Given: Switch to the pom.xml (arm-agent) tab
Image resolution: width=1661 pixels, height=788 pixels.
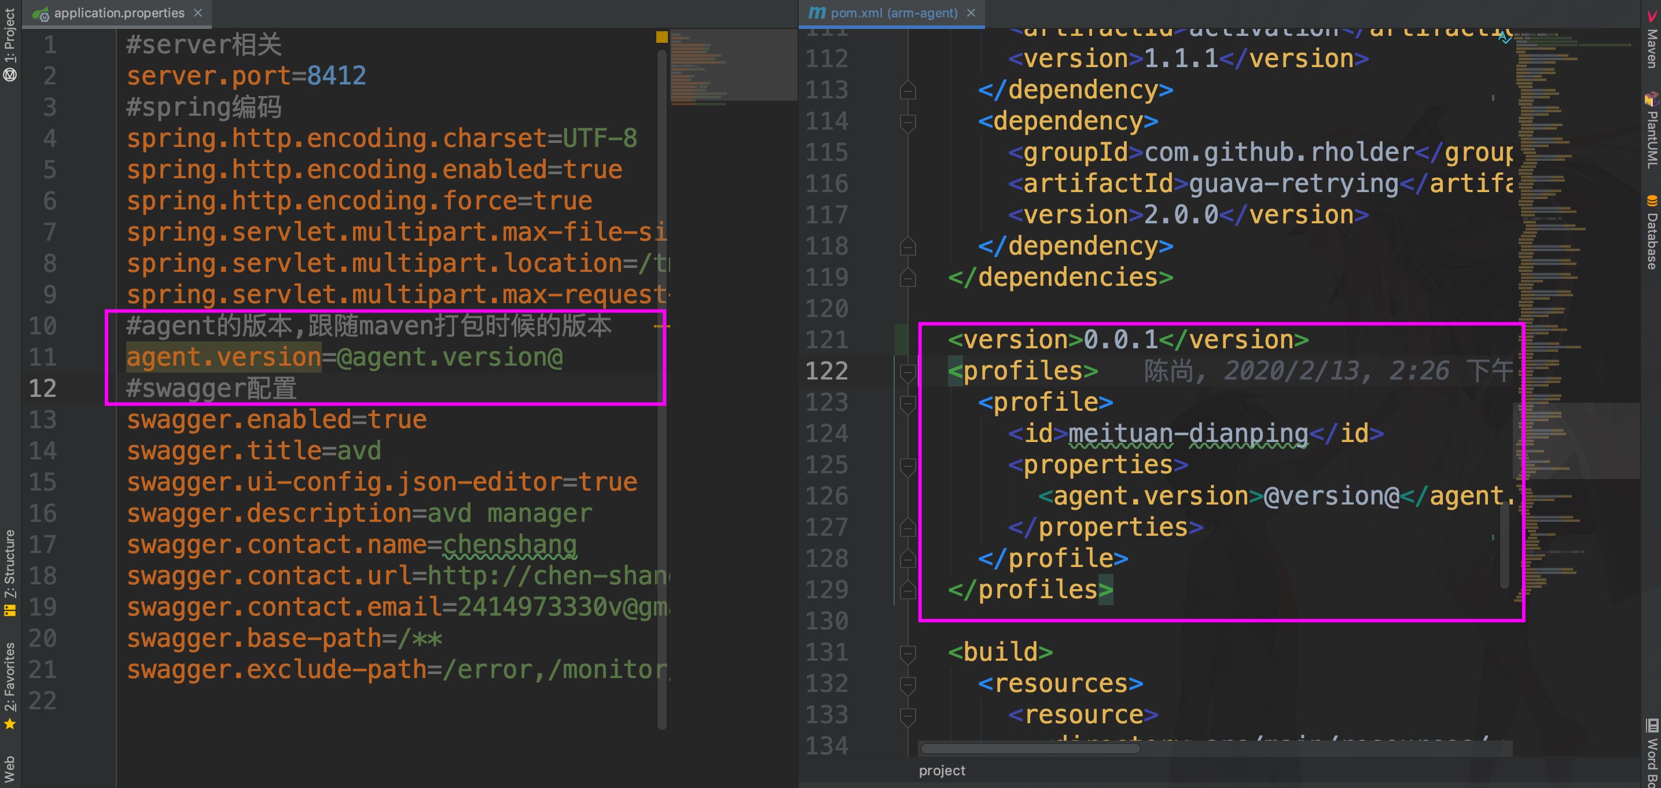Looking at the screenshot, I should pyautogui.click(x=893, y=13).
